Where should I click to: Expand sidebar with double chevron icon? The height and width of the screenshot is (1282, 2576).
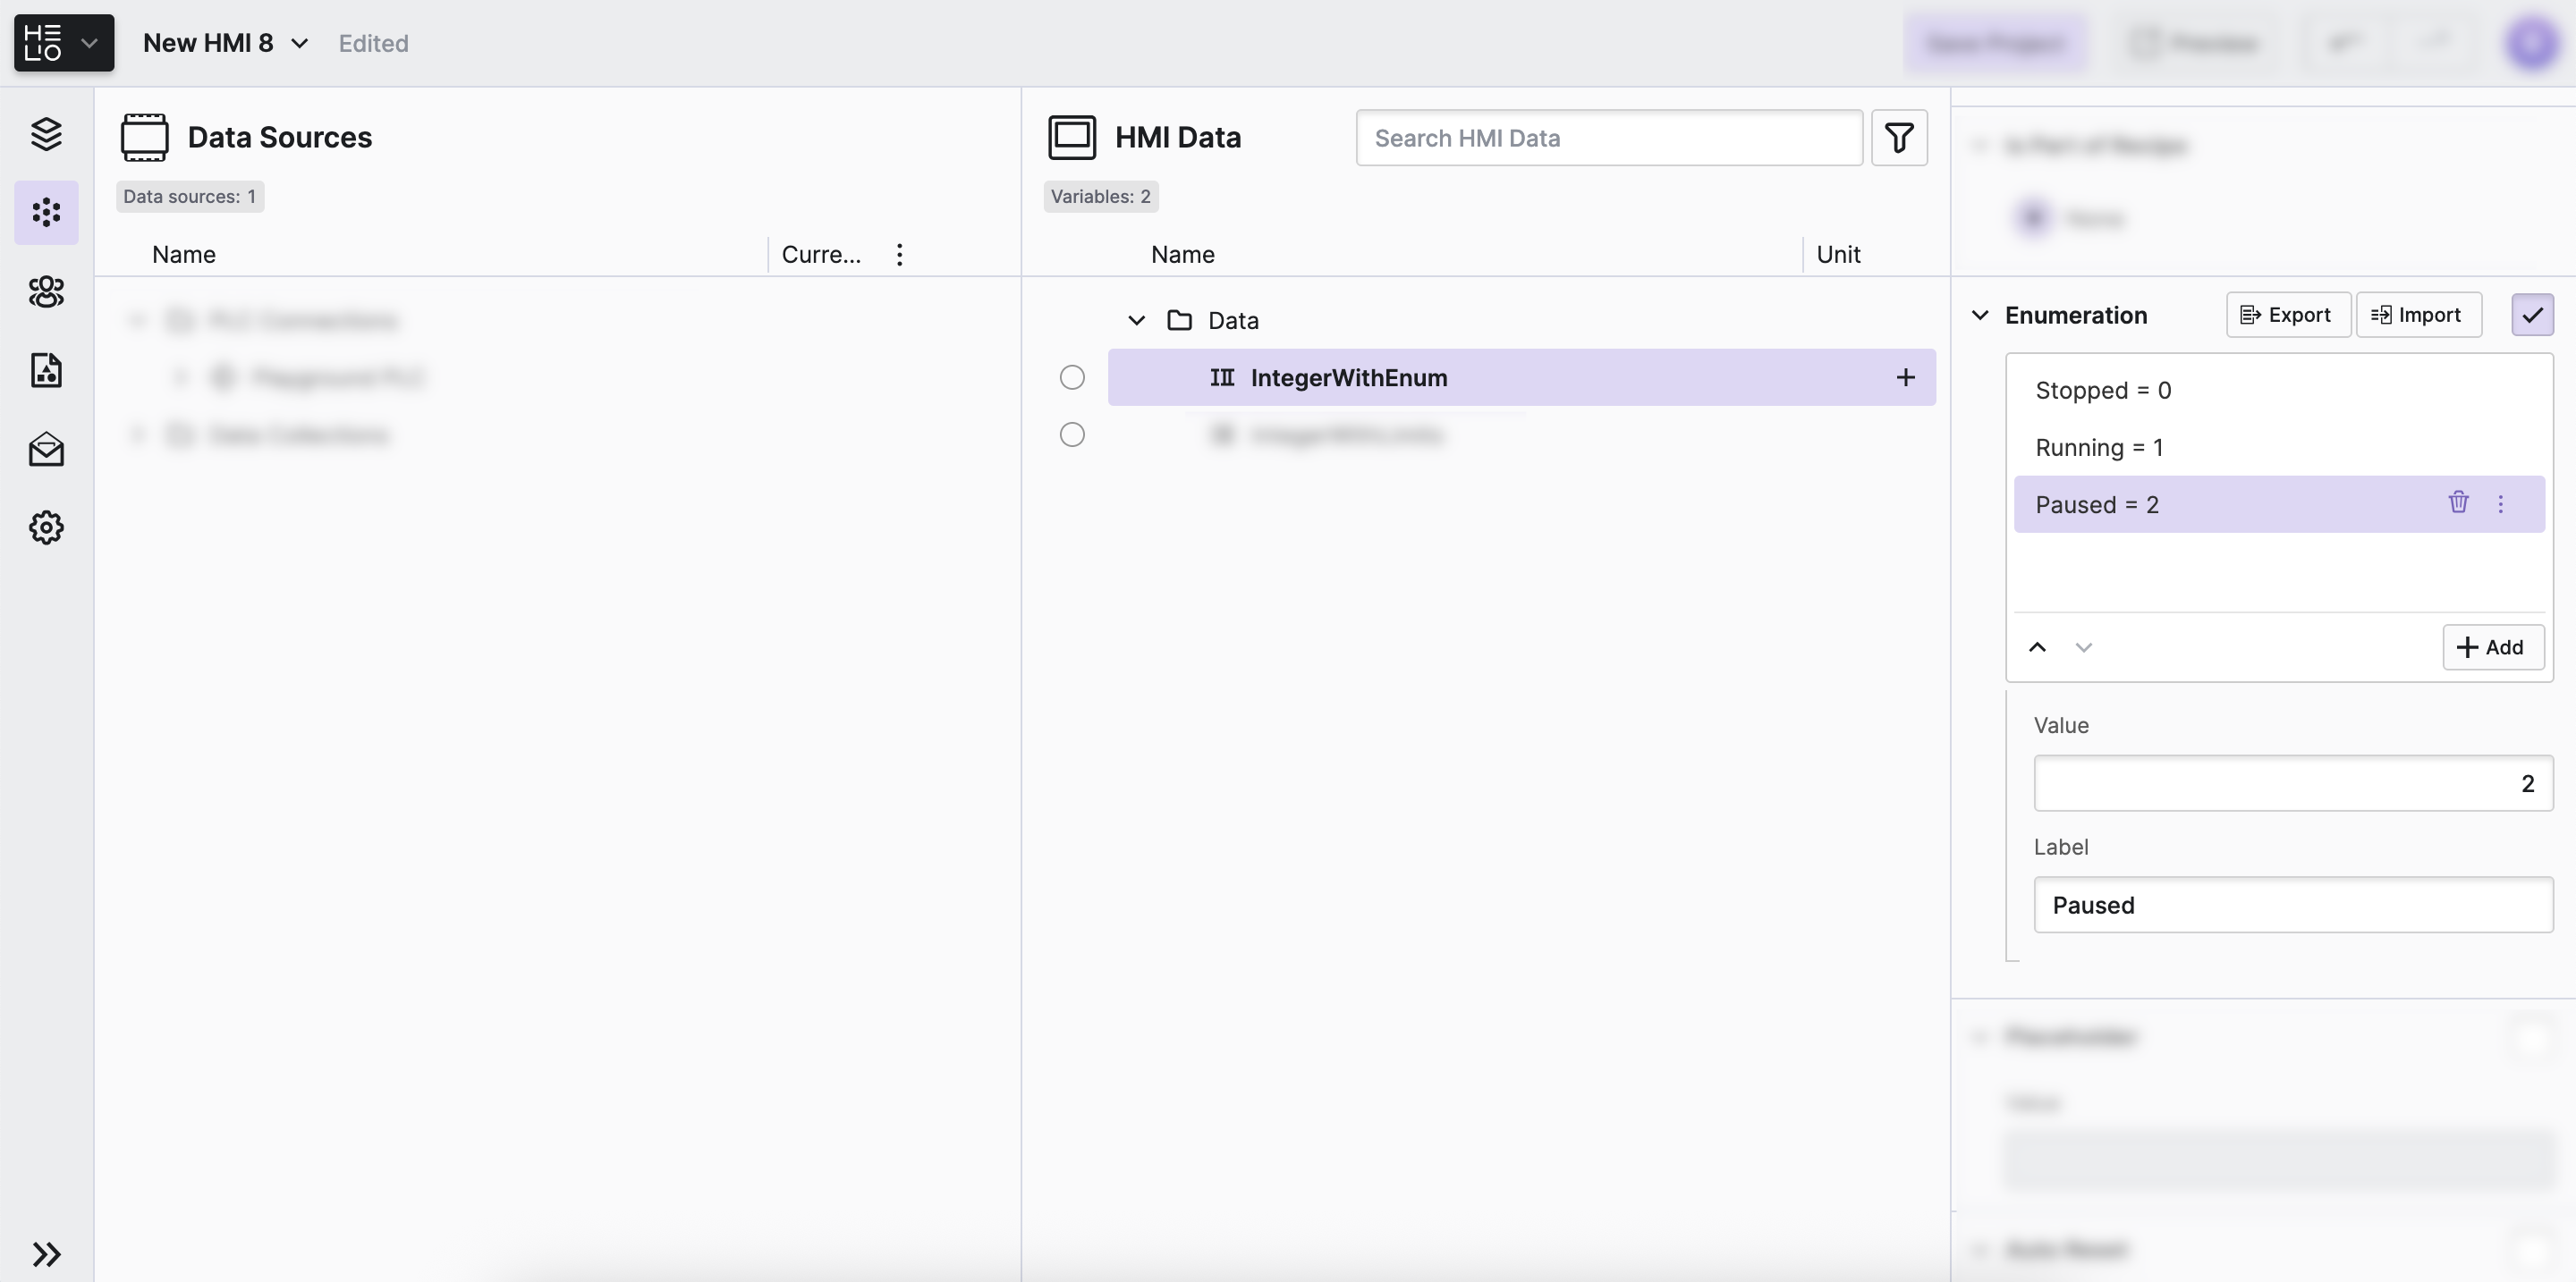[x=46, y=1254]
